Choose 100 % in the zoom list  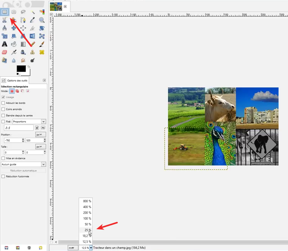pyautogui.click(x=87, y=219)
